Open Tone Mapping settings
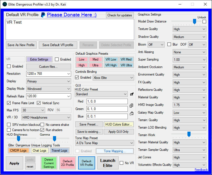212x175 pixels. (115, 151)
